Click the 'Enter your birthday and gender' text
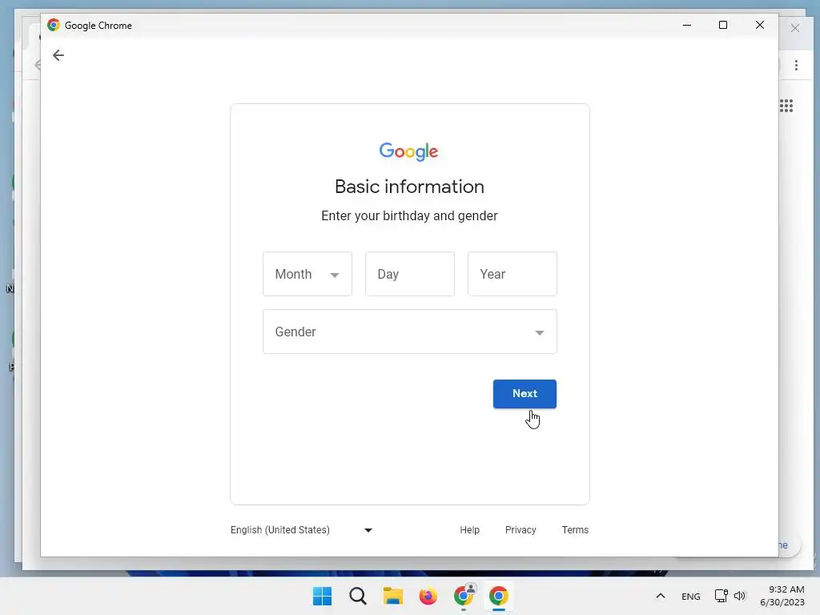820x615 pixels. [409, 216]
